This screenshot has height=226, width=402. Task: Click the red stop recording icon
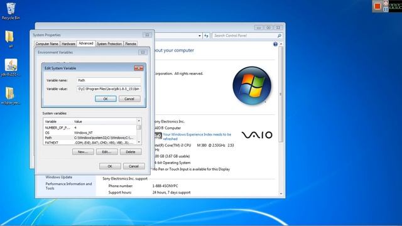(378, 6)
